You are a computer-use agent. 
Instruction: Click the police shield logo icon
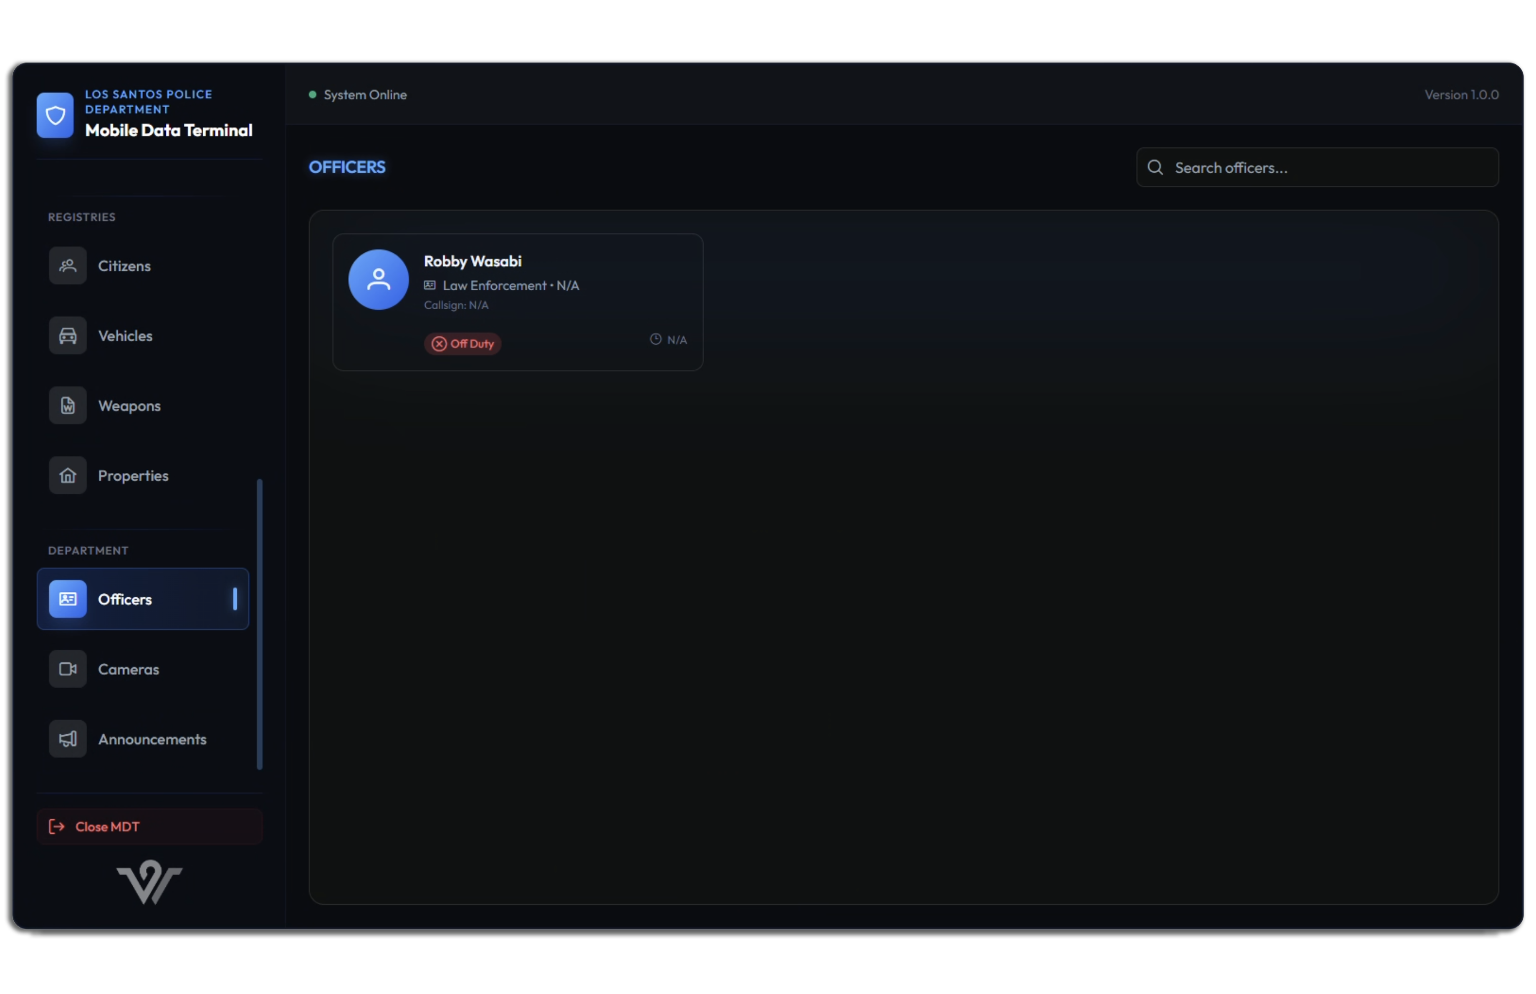55,116
